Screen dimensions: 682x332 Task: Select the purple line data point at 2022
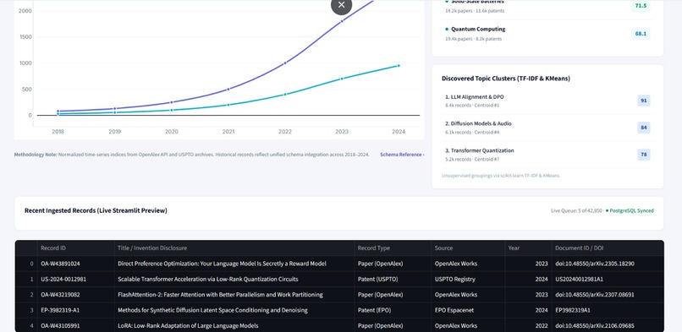click(x=285, y=63)
